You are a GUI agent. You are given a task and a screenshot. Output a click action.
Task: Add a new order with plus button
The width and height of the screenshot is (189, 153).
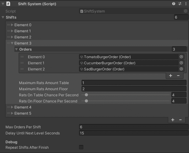click(171, 76)
